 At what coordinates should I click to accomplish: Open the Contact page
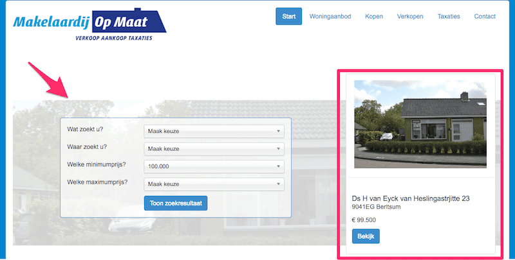coord(485,17)
